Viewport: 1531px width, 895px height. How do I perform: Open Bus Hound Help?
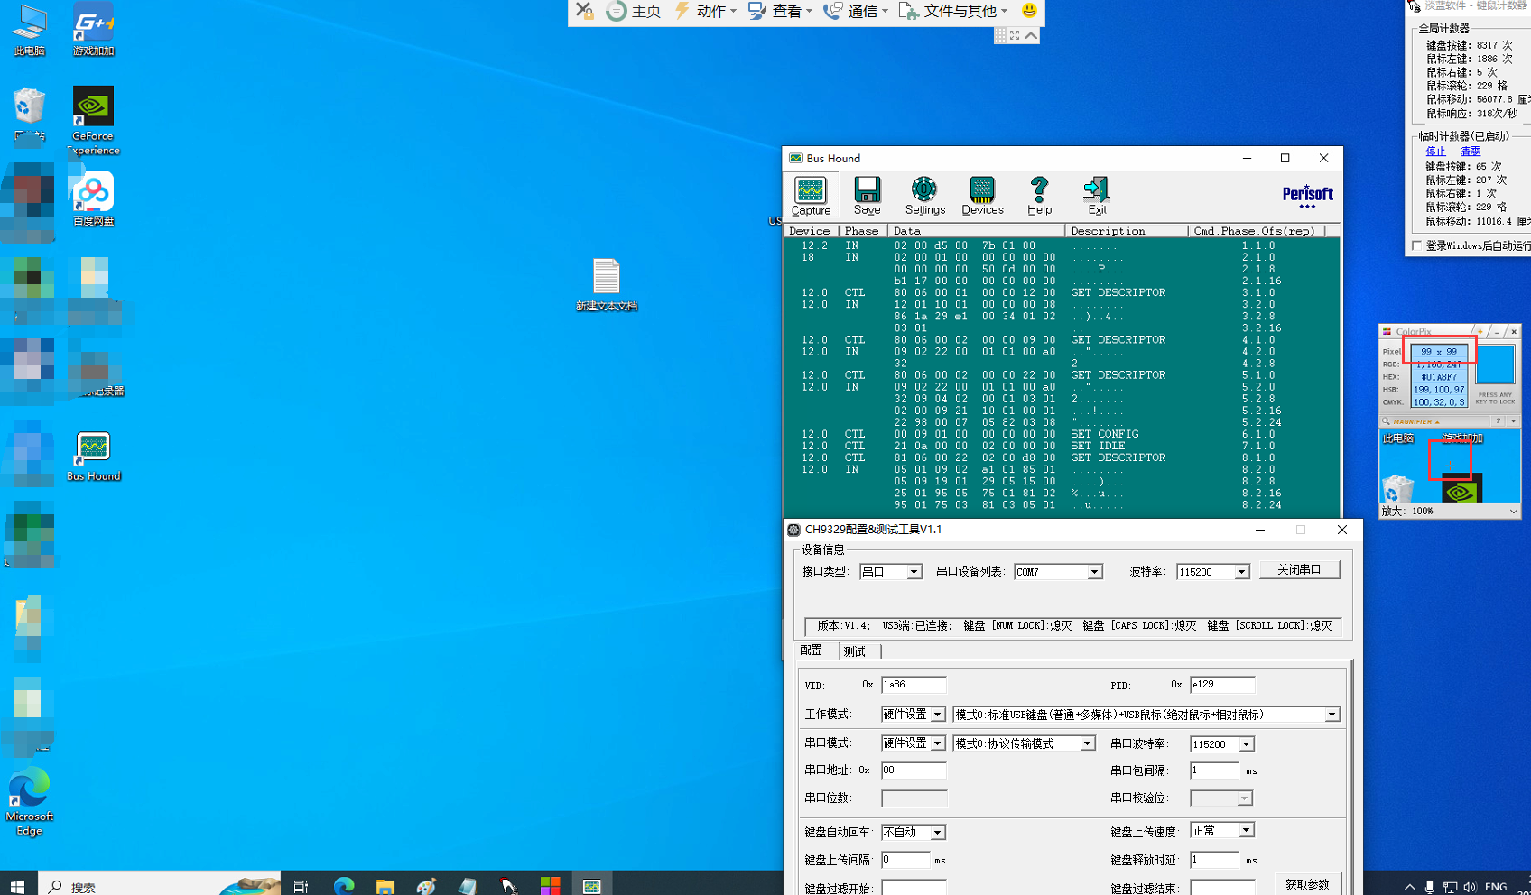1039,196
